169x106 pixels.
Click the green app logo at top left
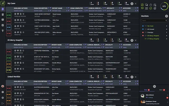(3, 3)
